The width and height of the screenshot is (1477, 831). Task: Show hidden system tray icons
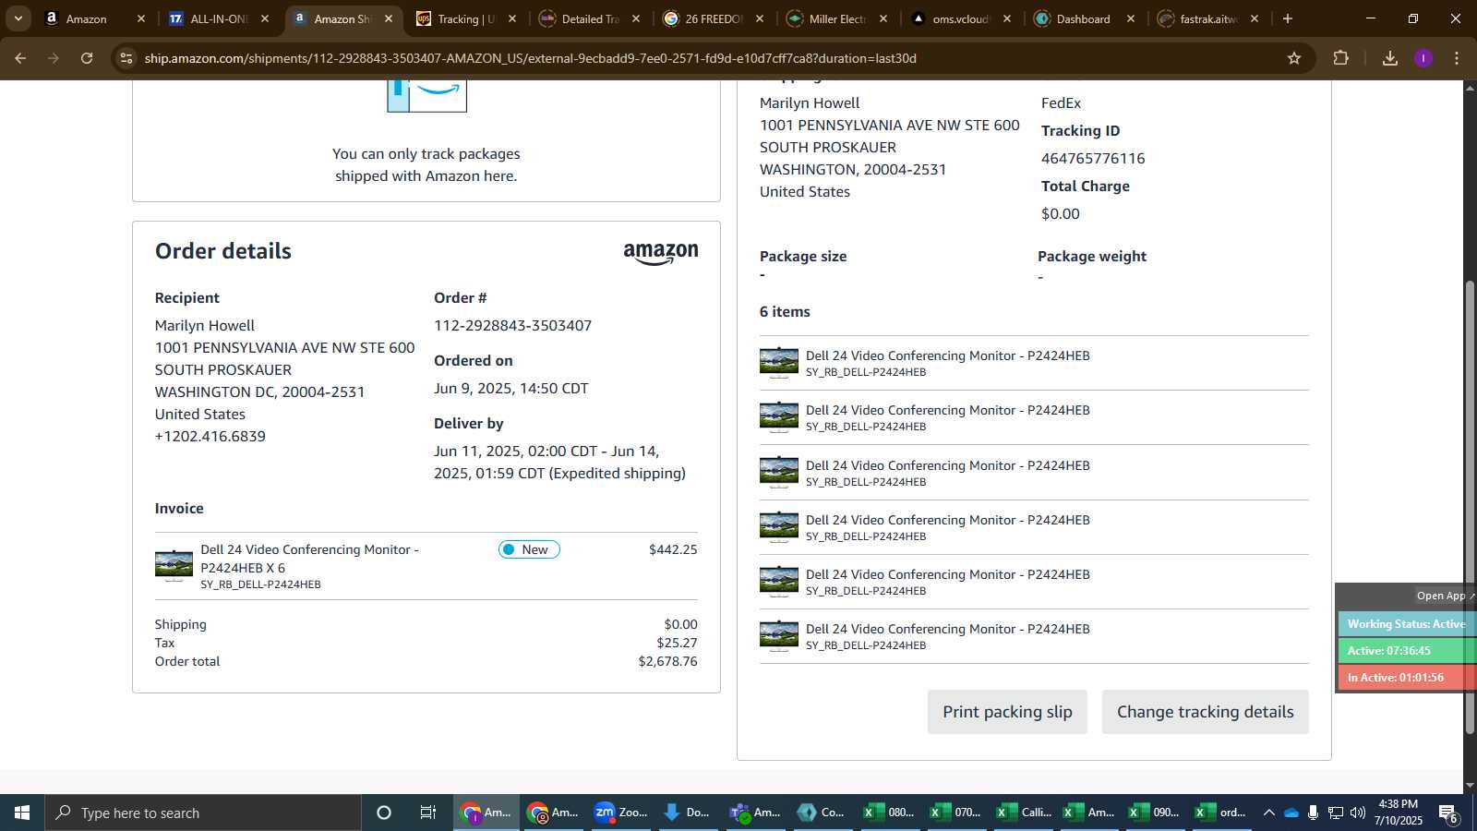pyautogui.click(x=1269, y=813)
